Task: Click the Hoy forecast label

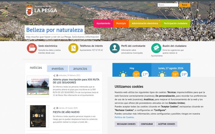Action: click(x=132, y=68)
